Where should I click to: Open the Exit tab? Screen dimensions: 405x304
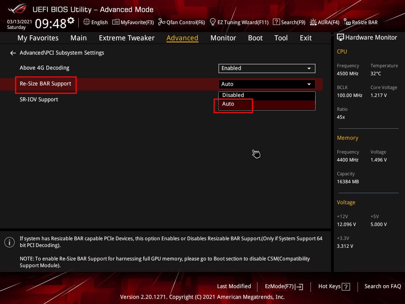[x=306, y=38]
